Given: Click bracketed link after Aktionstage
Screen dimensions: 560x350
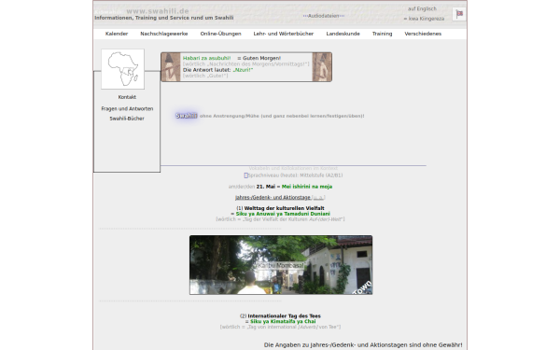Looking at the screenshot, I should [318, 198].
